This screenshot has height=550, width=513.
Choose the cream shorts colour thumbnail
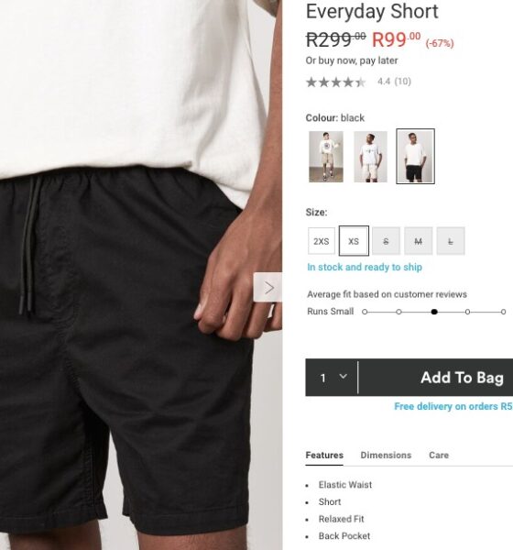371,157
